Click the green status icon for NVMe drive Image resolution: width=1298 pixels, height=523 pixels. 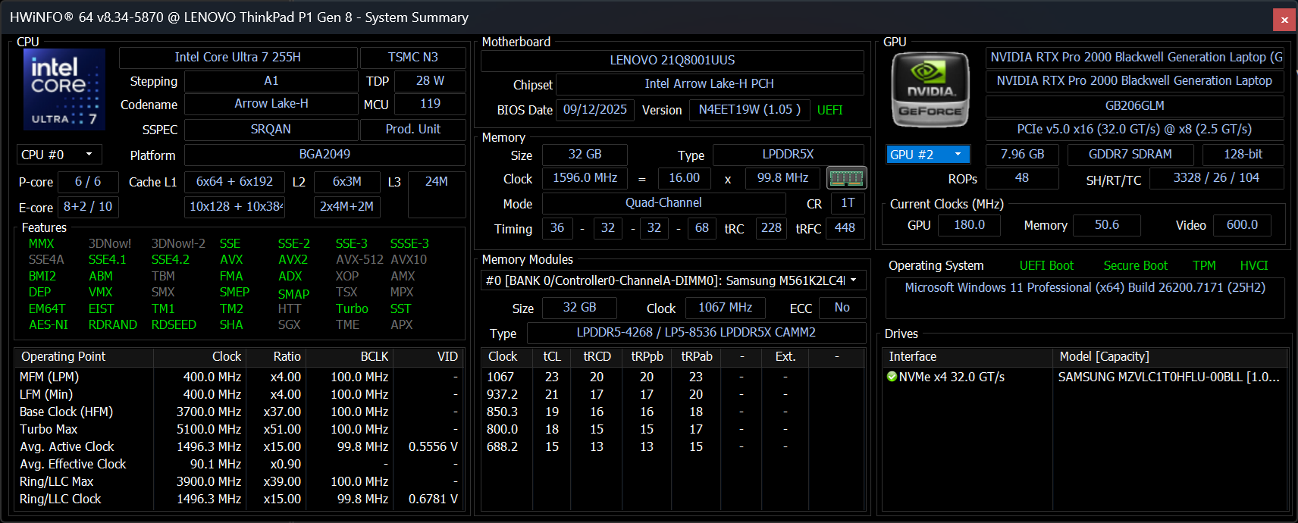(x=892, y=377)
